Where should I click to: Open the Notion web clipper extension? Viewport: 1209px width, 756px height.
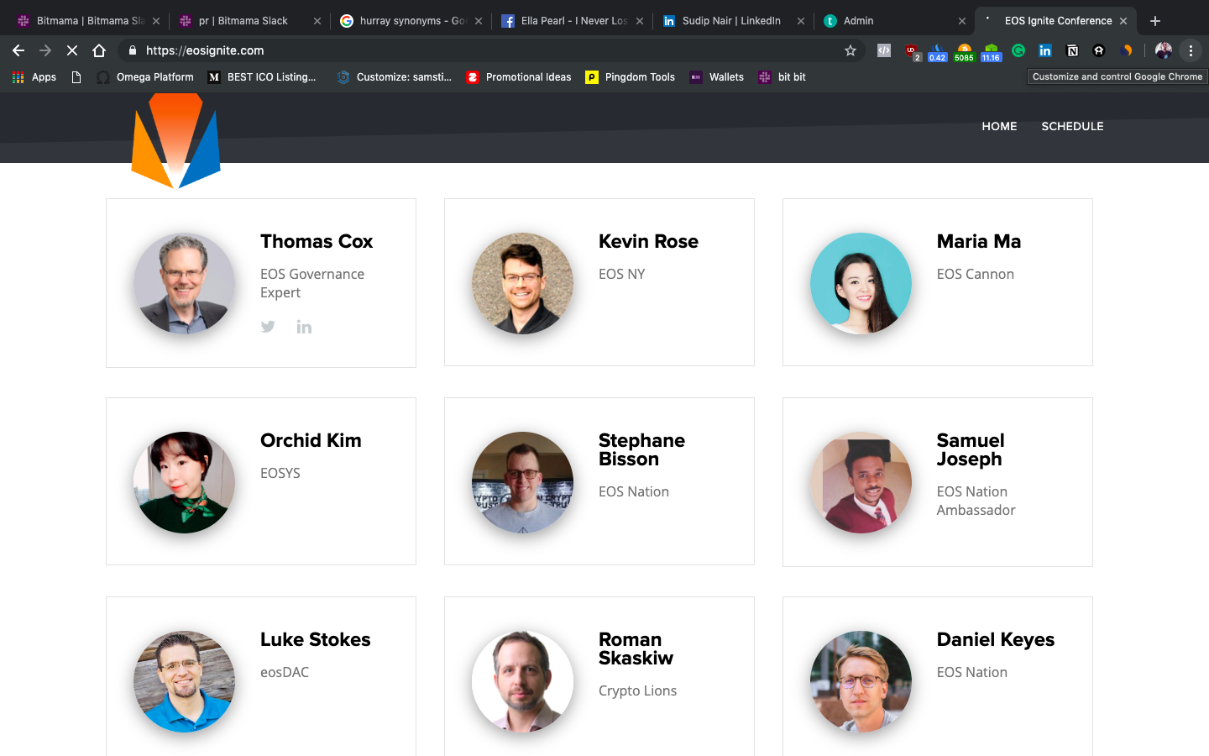click(1072, 50)
